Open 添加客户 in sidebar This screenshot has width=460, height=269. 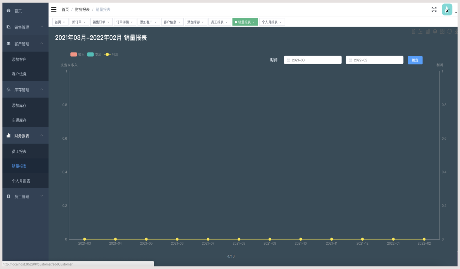point(25,59)
